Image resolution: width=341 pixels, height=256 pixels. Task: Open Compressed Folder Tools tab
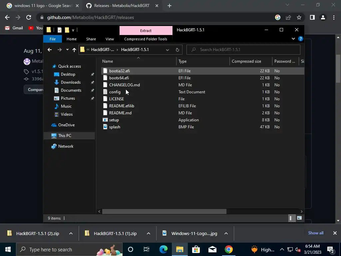click(146, 39)
